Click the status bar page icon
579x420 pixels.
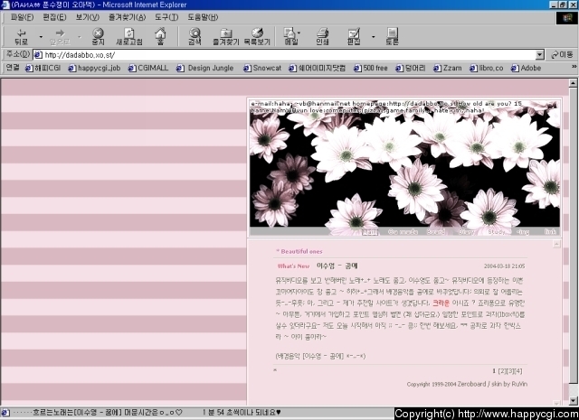click(5, 412)
